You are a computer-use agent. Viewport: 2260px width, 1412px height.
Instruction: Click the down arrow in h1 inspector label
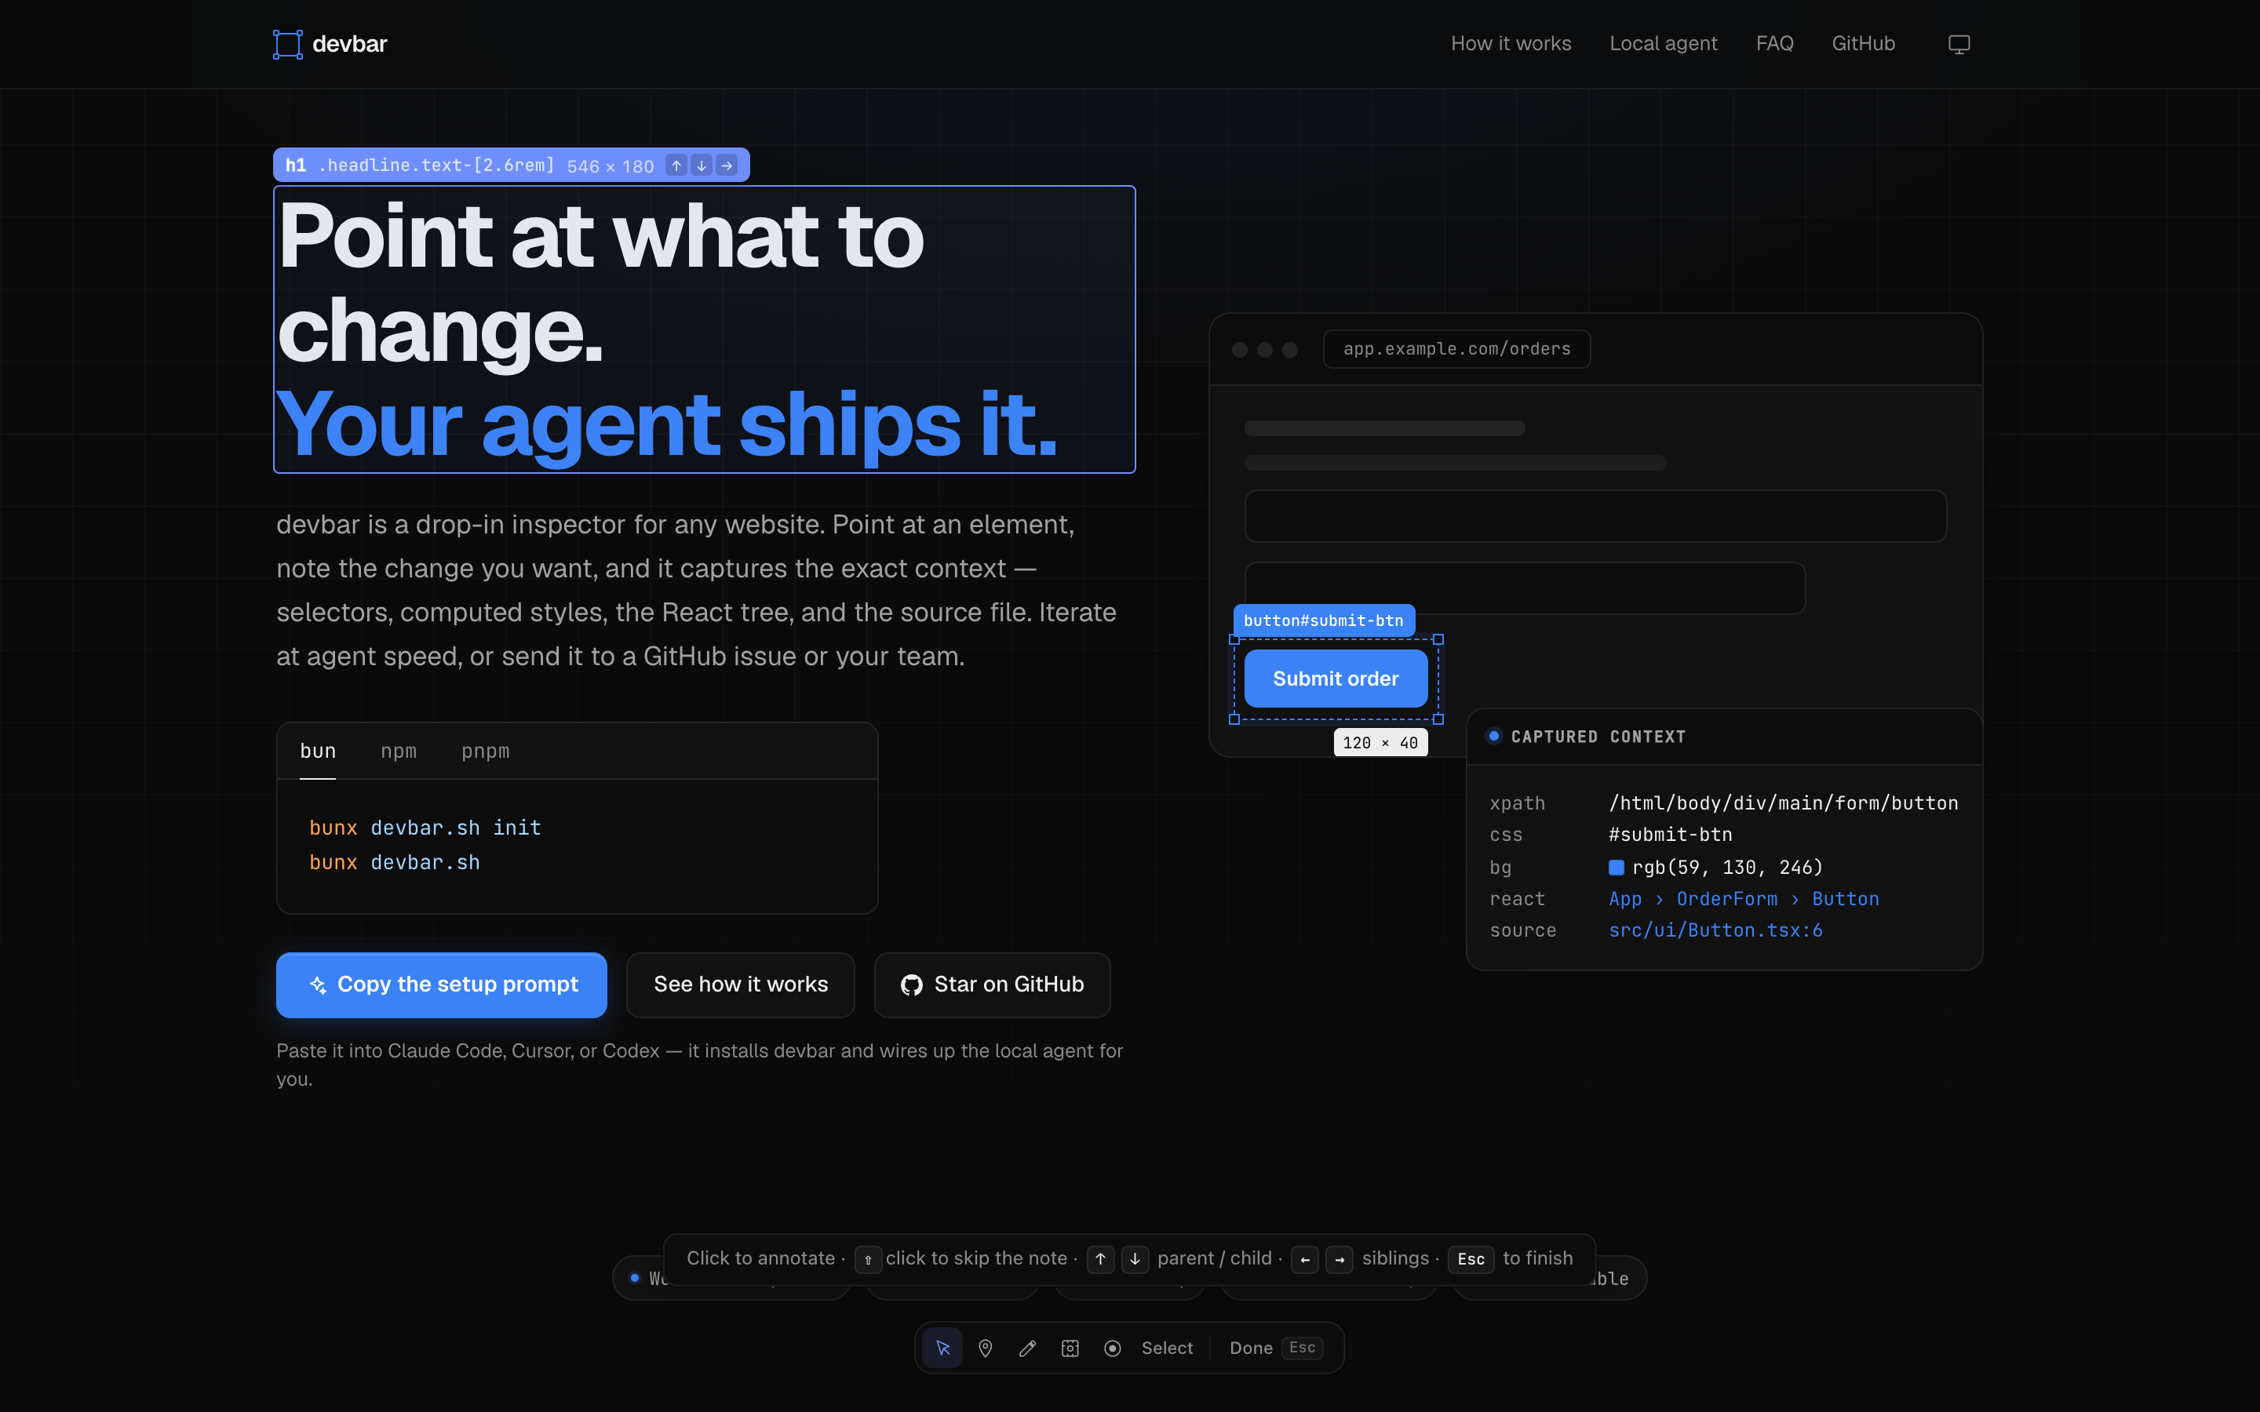(702, 166)
